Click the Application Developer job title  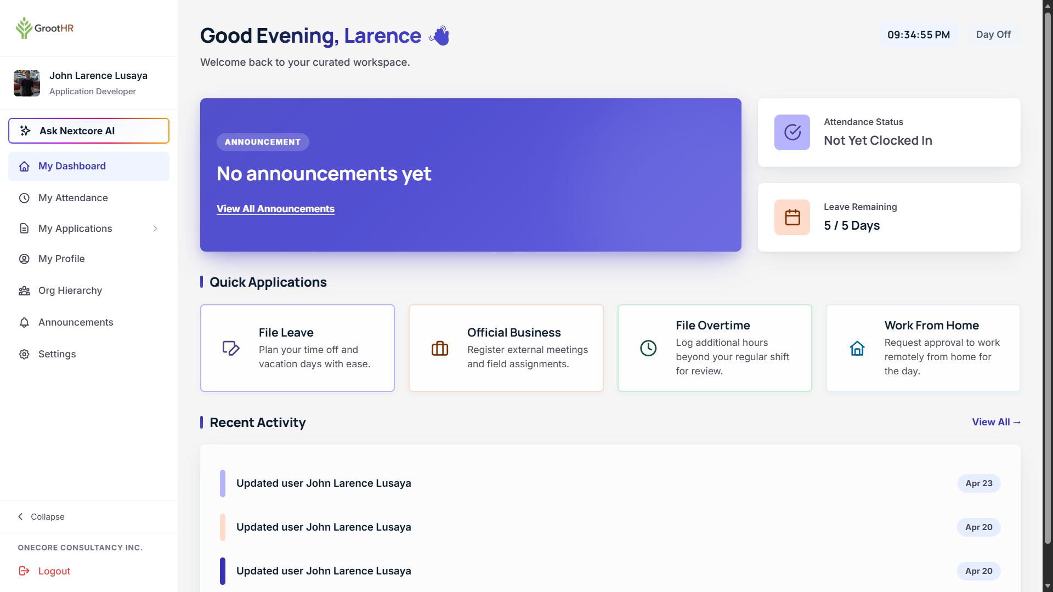click(93, 92)
